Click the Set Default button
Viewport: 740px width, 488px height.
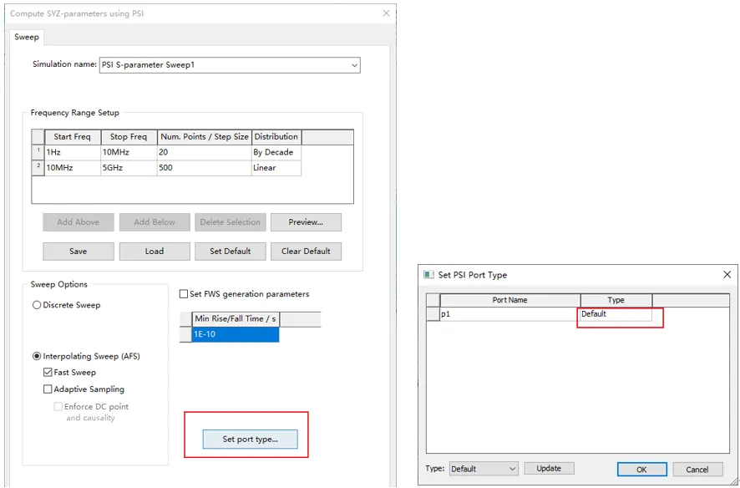click(x=231, y=252)
